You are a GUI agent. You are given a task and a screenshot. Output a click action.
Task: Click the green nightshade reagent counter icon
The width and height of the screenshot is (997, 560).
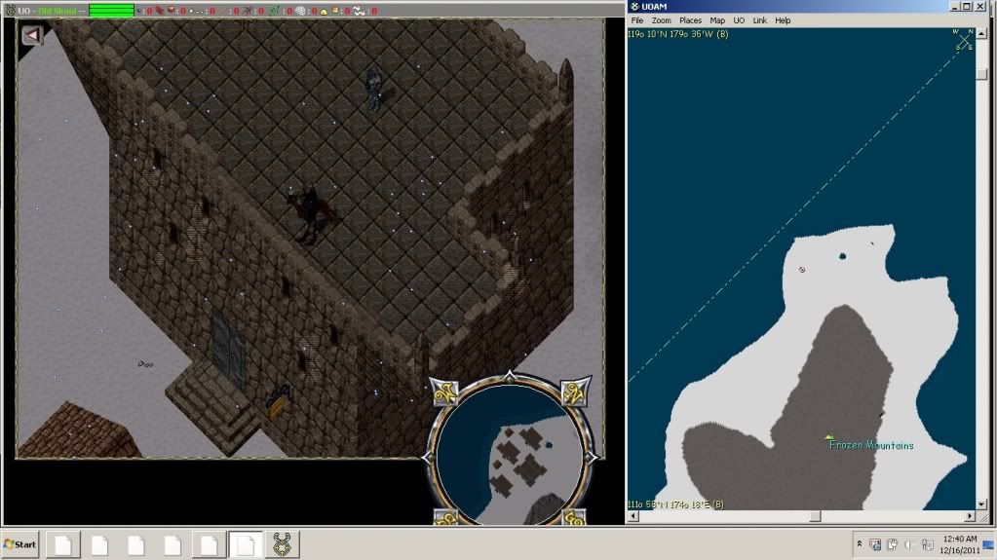click(x=273, y=11)
